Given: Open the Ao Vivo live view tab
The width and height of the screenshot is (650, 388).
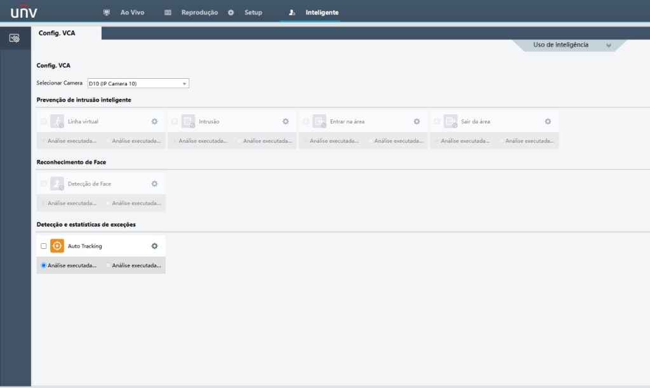Looking at the screenshot, I should point(132,13).
